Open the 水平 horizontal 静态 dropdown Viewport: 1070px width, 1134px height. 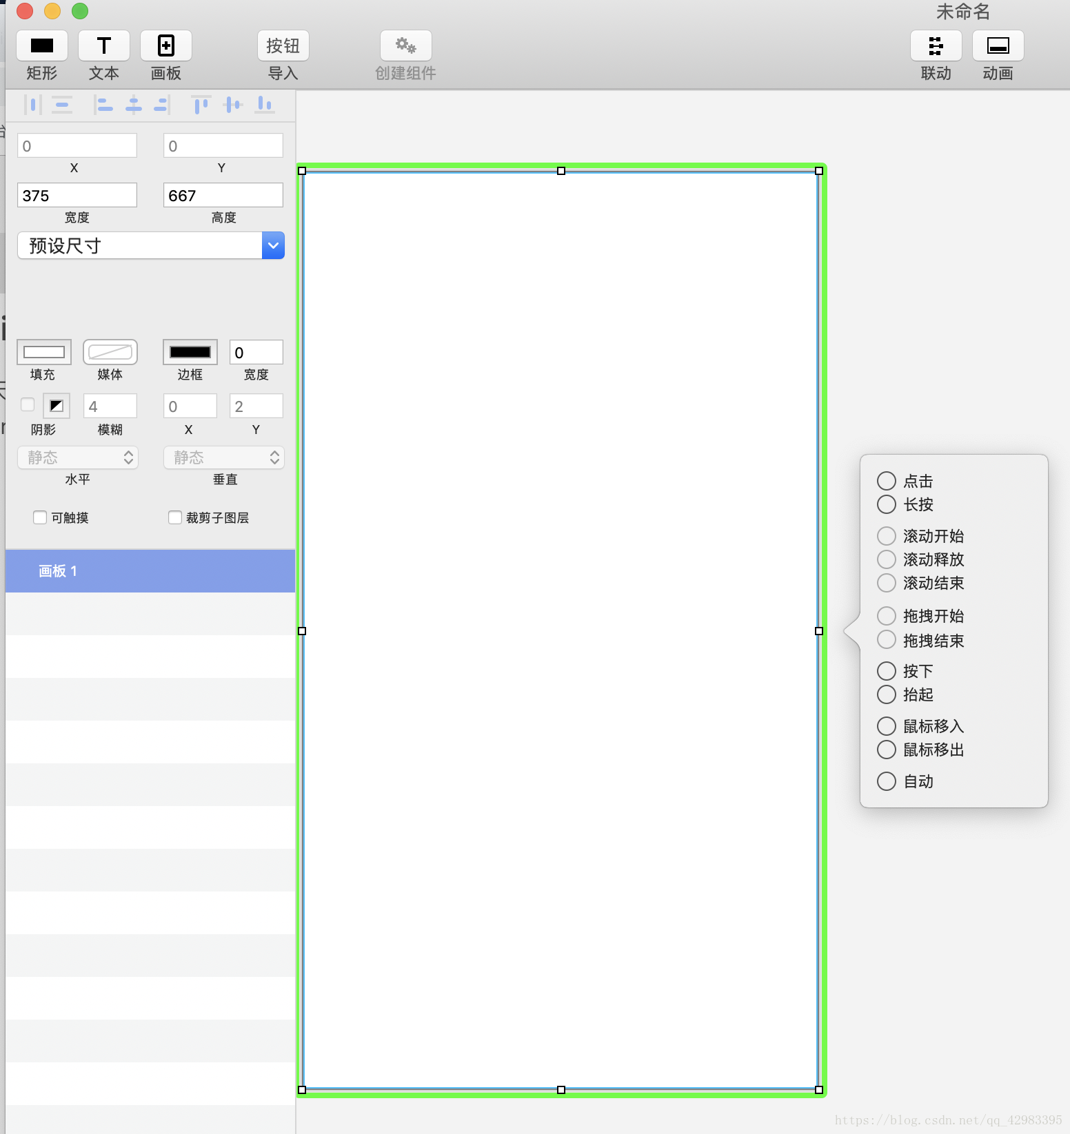pos(78,457)
